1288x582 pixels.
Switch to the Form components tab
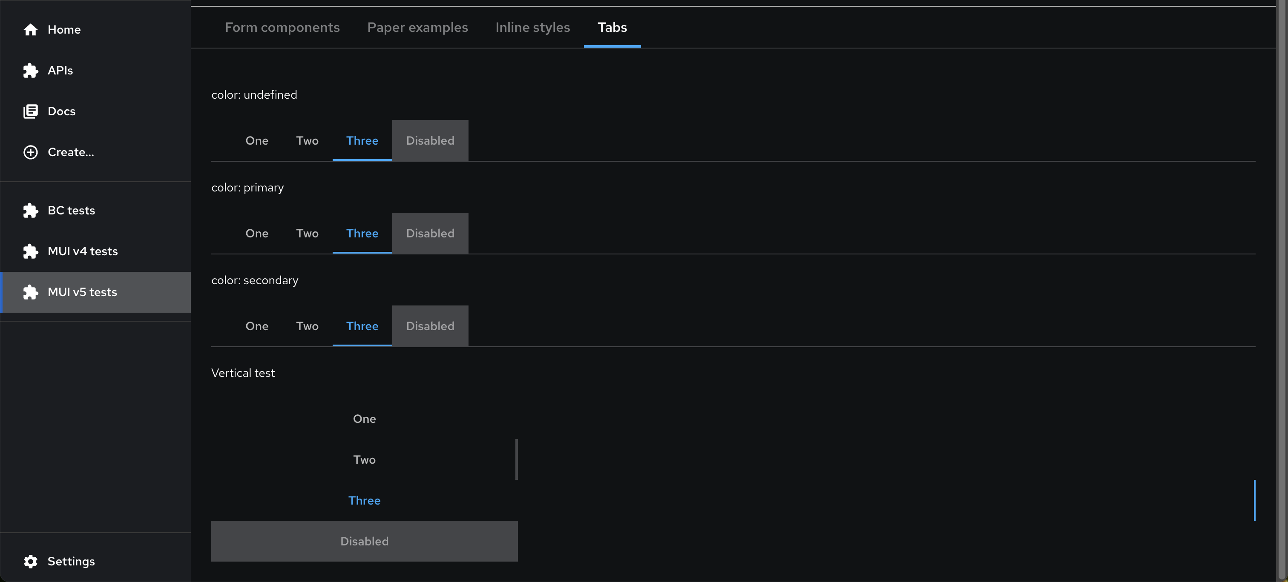click(282, 28)
